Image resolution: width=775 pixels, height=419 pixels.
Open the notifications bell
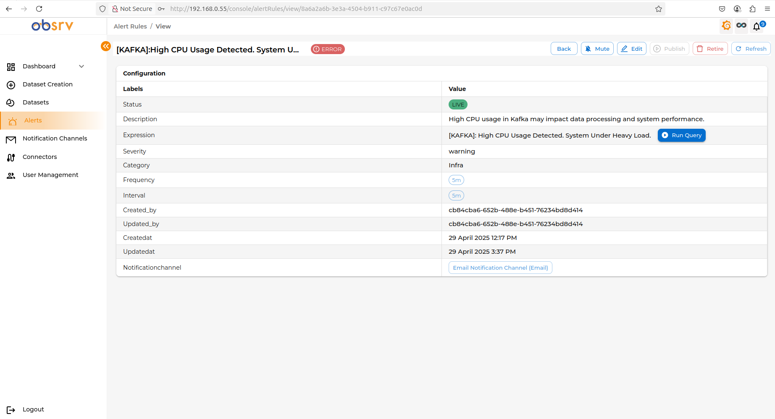(757, 26)
